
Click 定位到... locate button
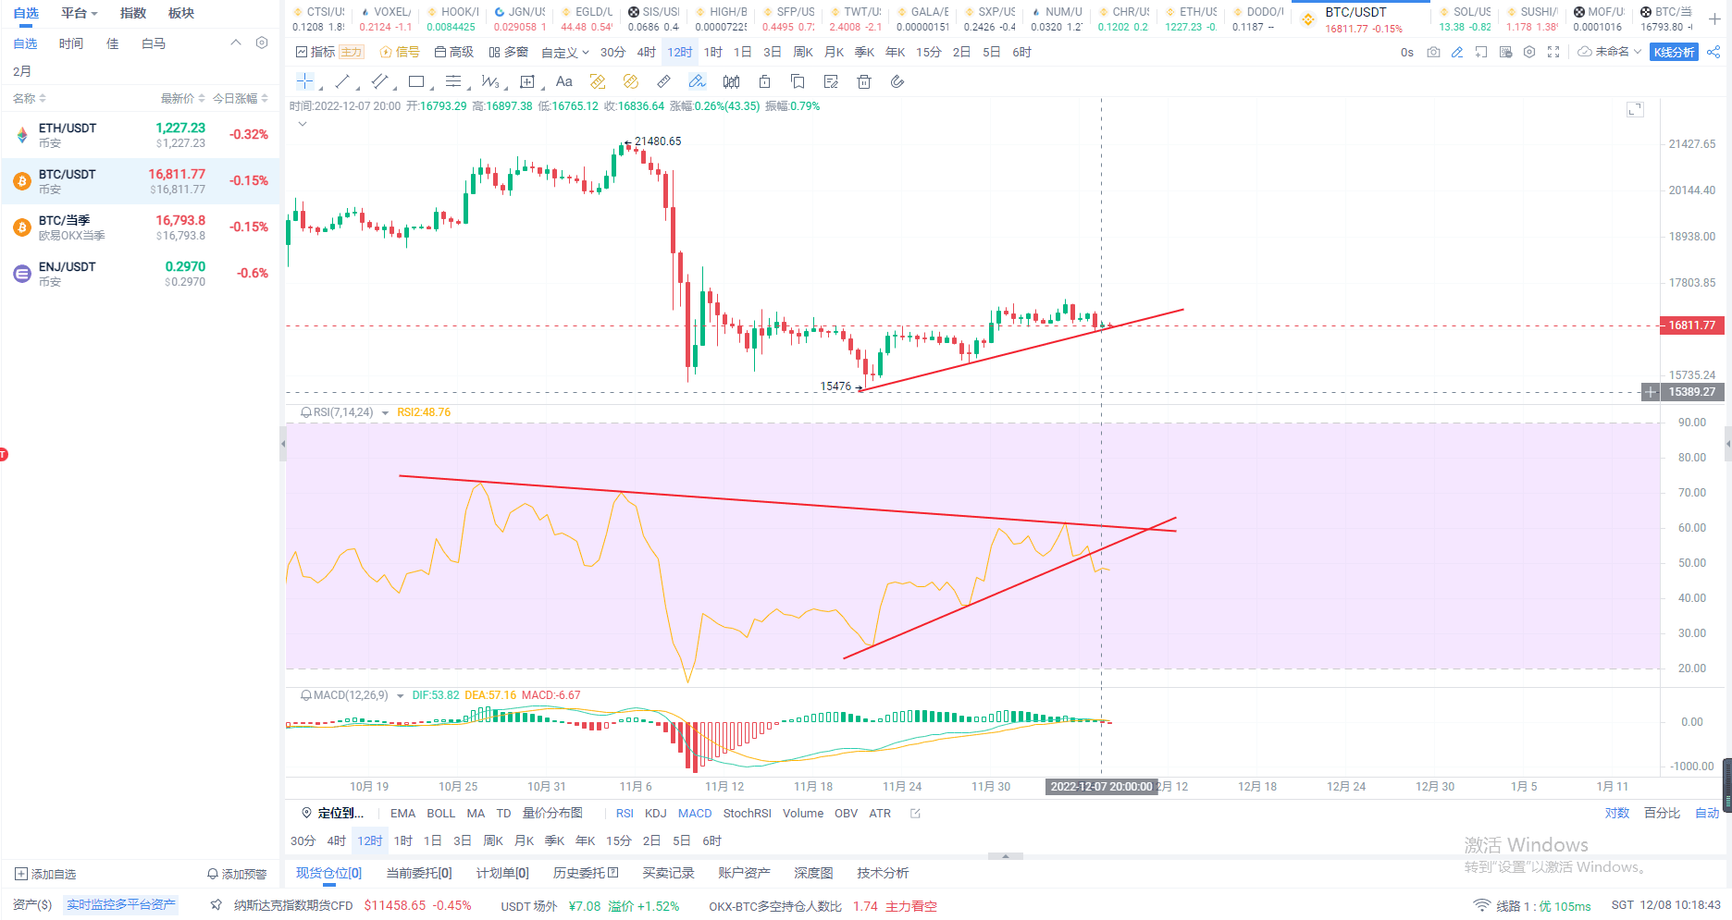tap(333, 813)
